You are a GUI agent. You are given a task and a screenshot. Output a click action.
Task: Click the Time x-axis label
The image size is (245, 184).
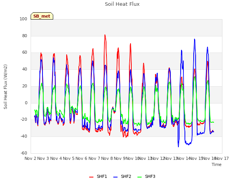click(x=217, y=164)
